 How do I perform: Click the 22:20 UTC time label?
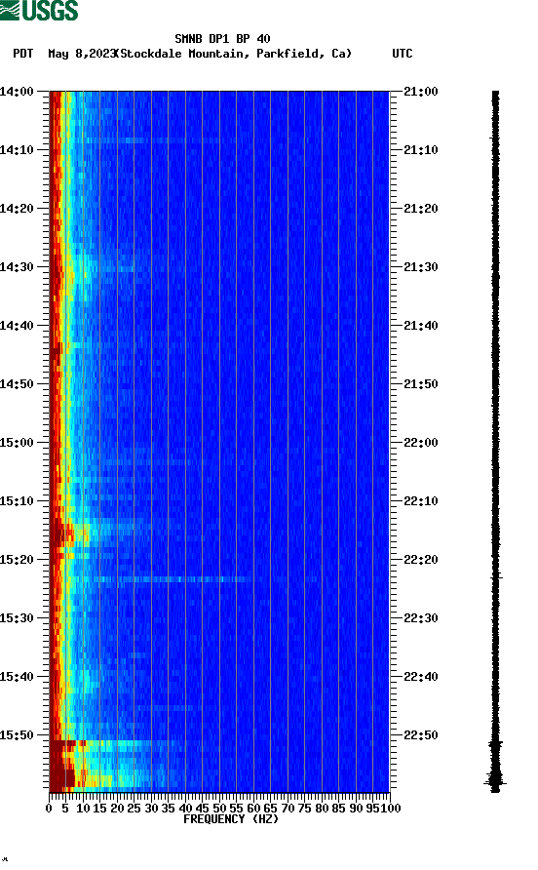tap(421, 559)
